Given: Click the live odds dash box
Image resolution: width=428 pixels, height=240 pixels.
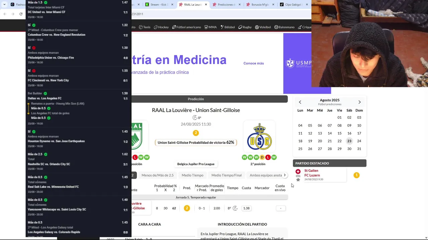Looking at the screenshot, I should [281, 208].
